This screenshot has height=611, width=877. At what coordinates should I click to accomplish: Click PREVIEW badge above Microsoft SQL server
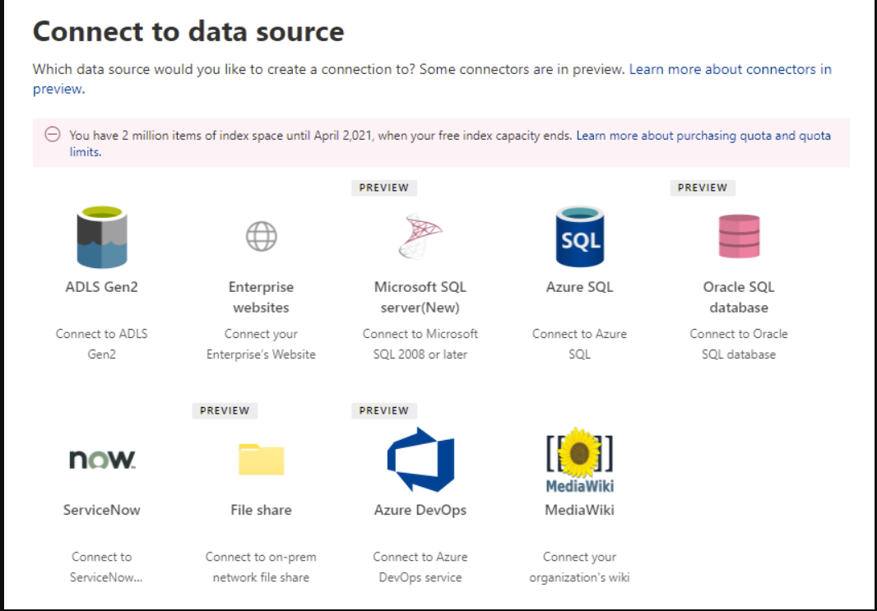pos(384,187)
